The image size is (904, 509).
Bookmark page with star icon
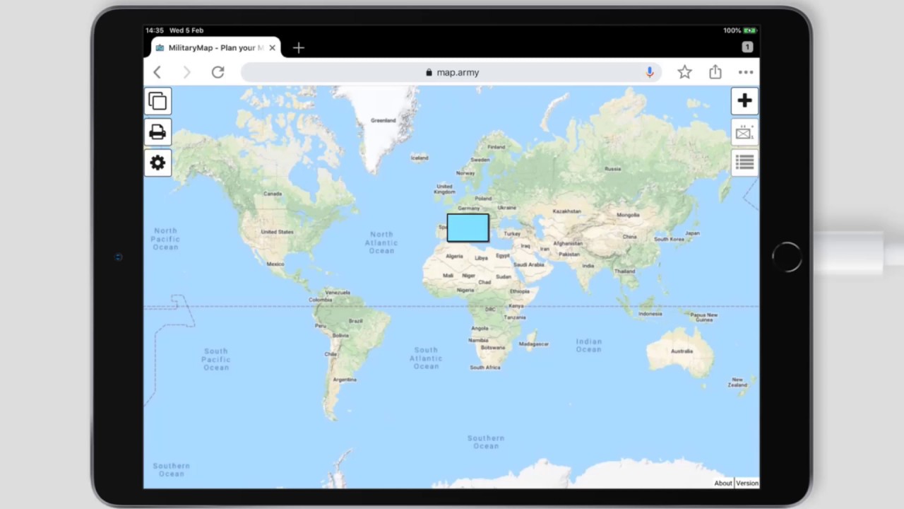pyautogui.click(x=684, y=72)
